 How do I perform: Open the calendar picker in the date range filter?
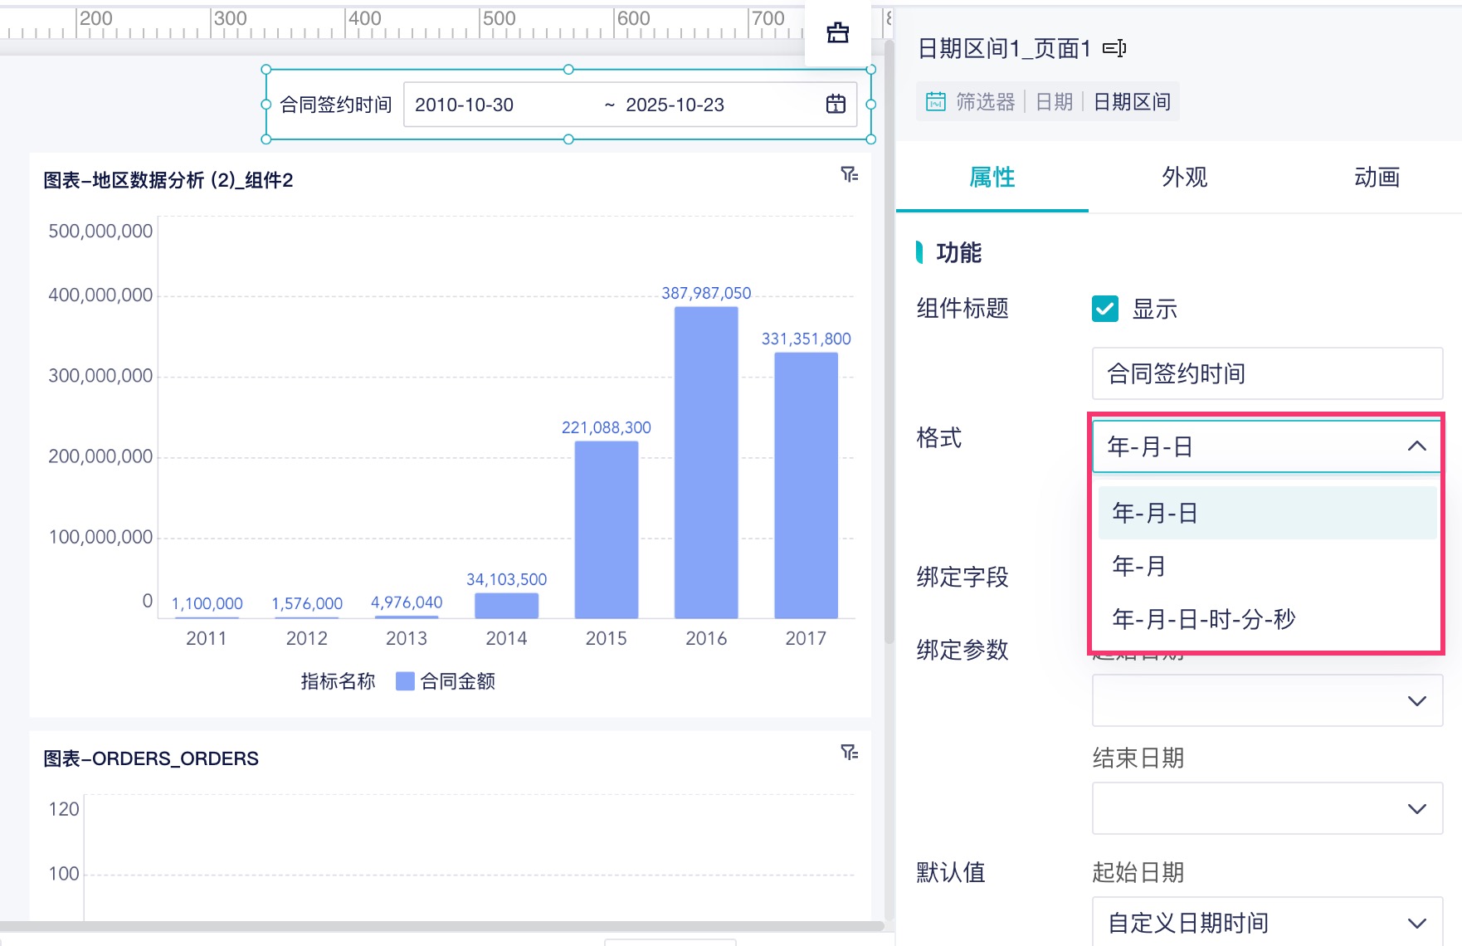pyautogui.click(x=836, y=104)
